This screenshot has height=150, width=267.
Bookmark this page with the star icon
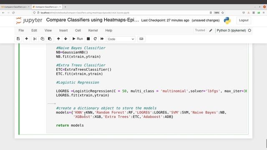pos(222,13)
